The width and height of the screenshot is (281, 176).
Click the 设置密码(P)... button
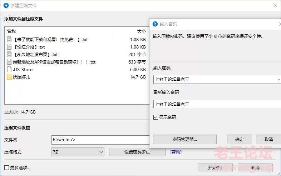click(x=137, y=152)
